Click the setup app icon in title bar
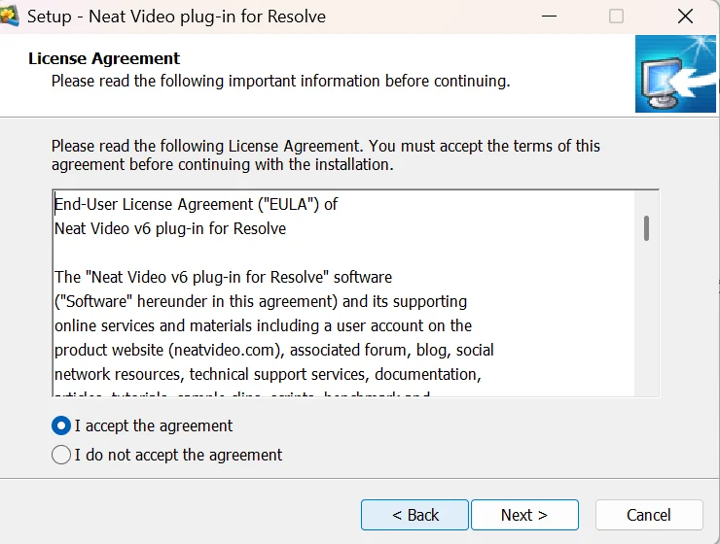 tap(9, 17)
